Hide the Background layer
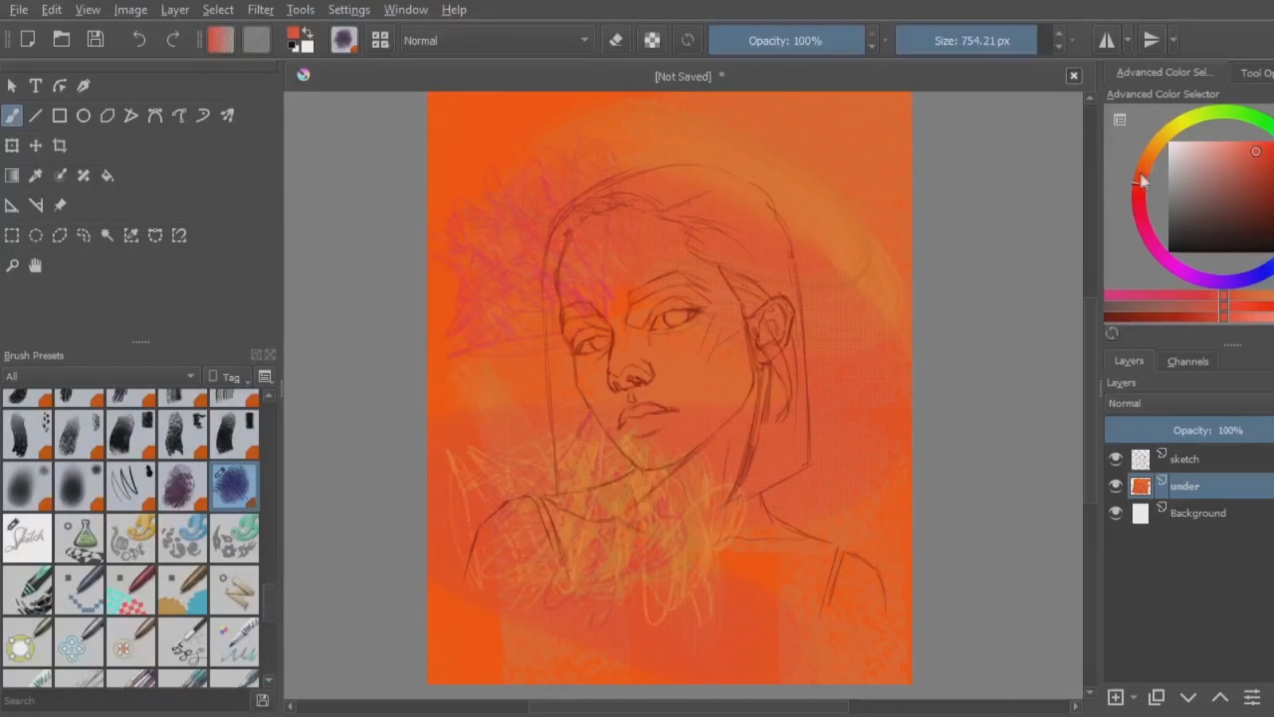 pyautogui.click(x=1116, y=513)
